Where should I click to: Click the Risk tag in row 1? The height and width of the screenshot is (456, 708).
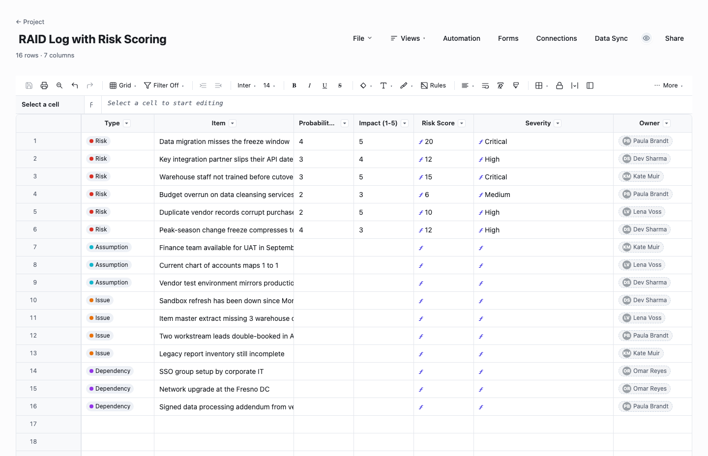[98, 141]
